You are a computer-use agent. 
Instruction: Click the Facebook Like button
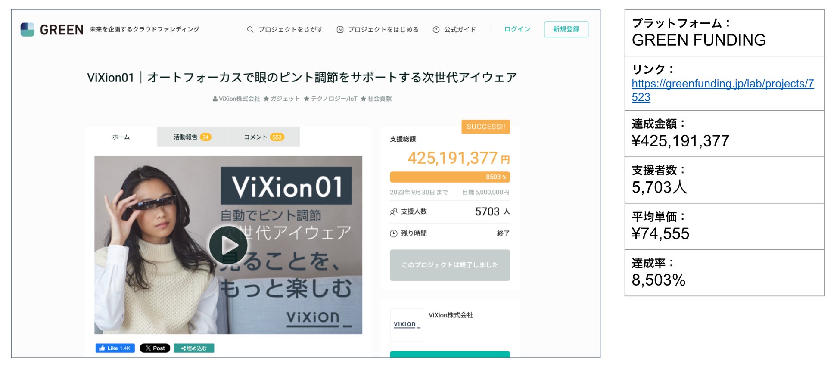coord(115,348)
